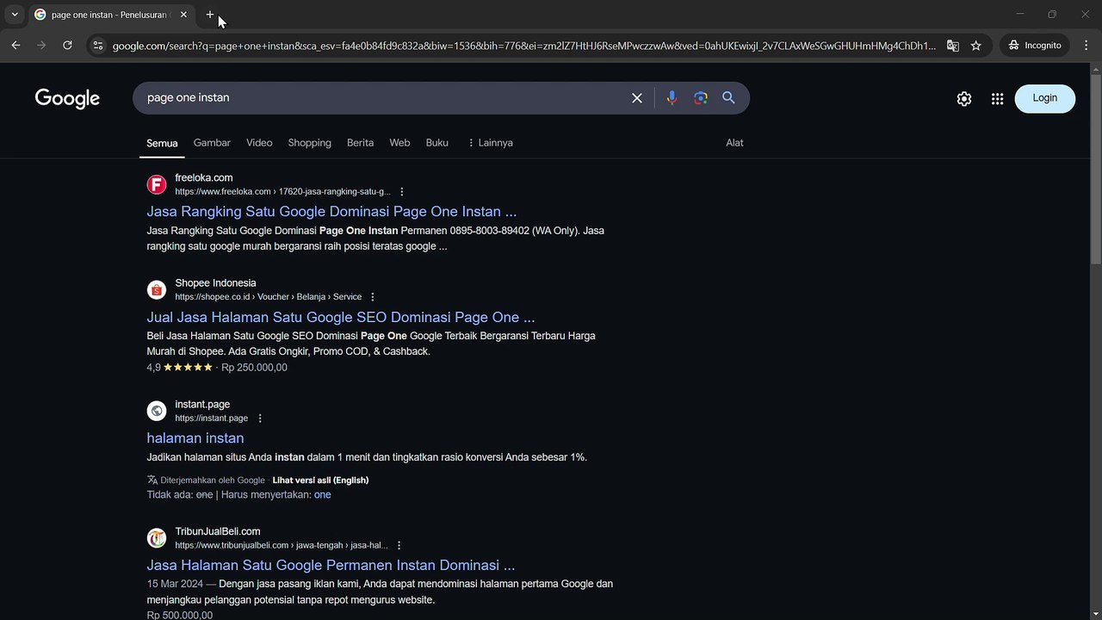Open the settings gear icon
1102x620 pixels.
pyautogui.click(x=964, y=99)
